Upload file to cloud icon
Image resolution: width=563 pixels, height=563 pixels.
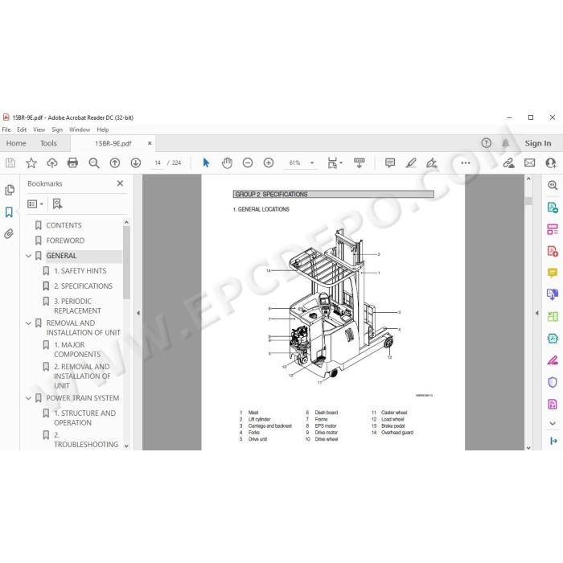pyautogui.click(x=52, y=163)
